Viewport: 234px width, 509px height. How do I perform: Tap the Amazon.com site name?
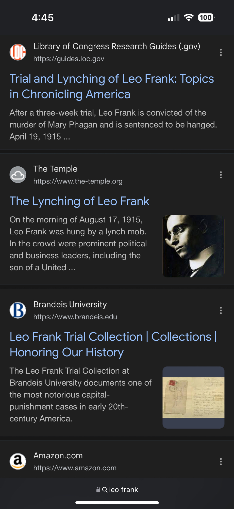point(58,456)
